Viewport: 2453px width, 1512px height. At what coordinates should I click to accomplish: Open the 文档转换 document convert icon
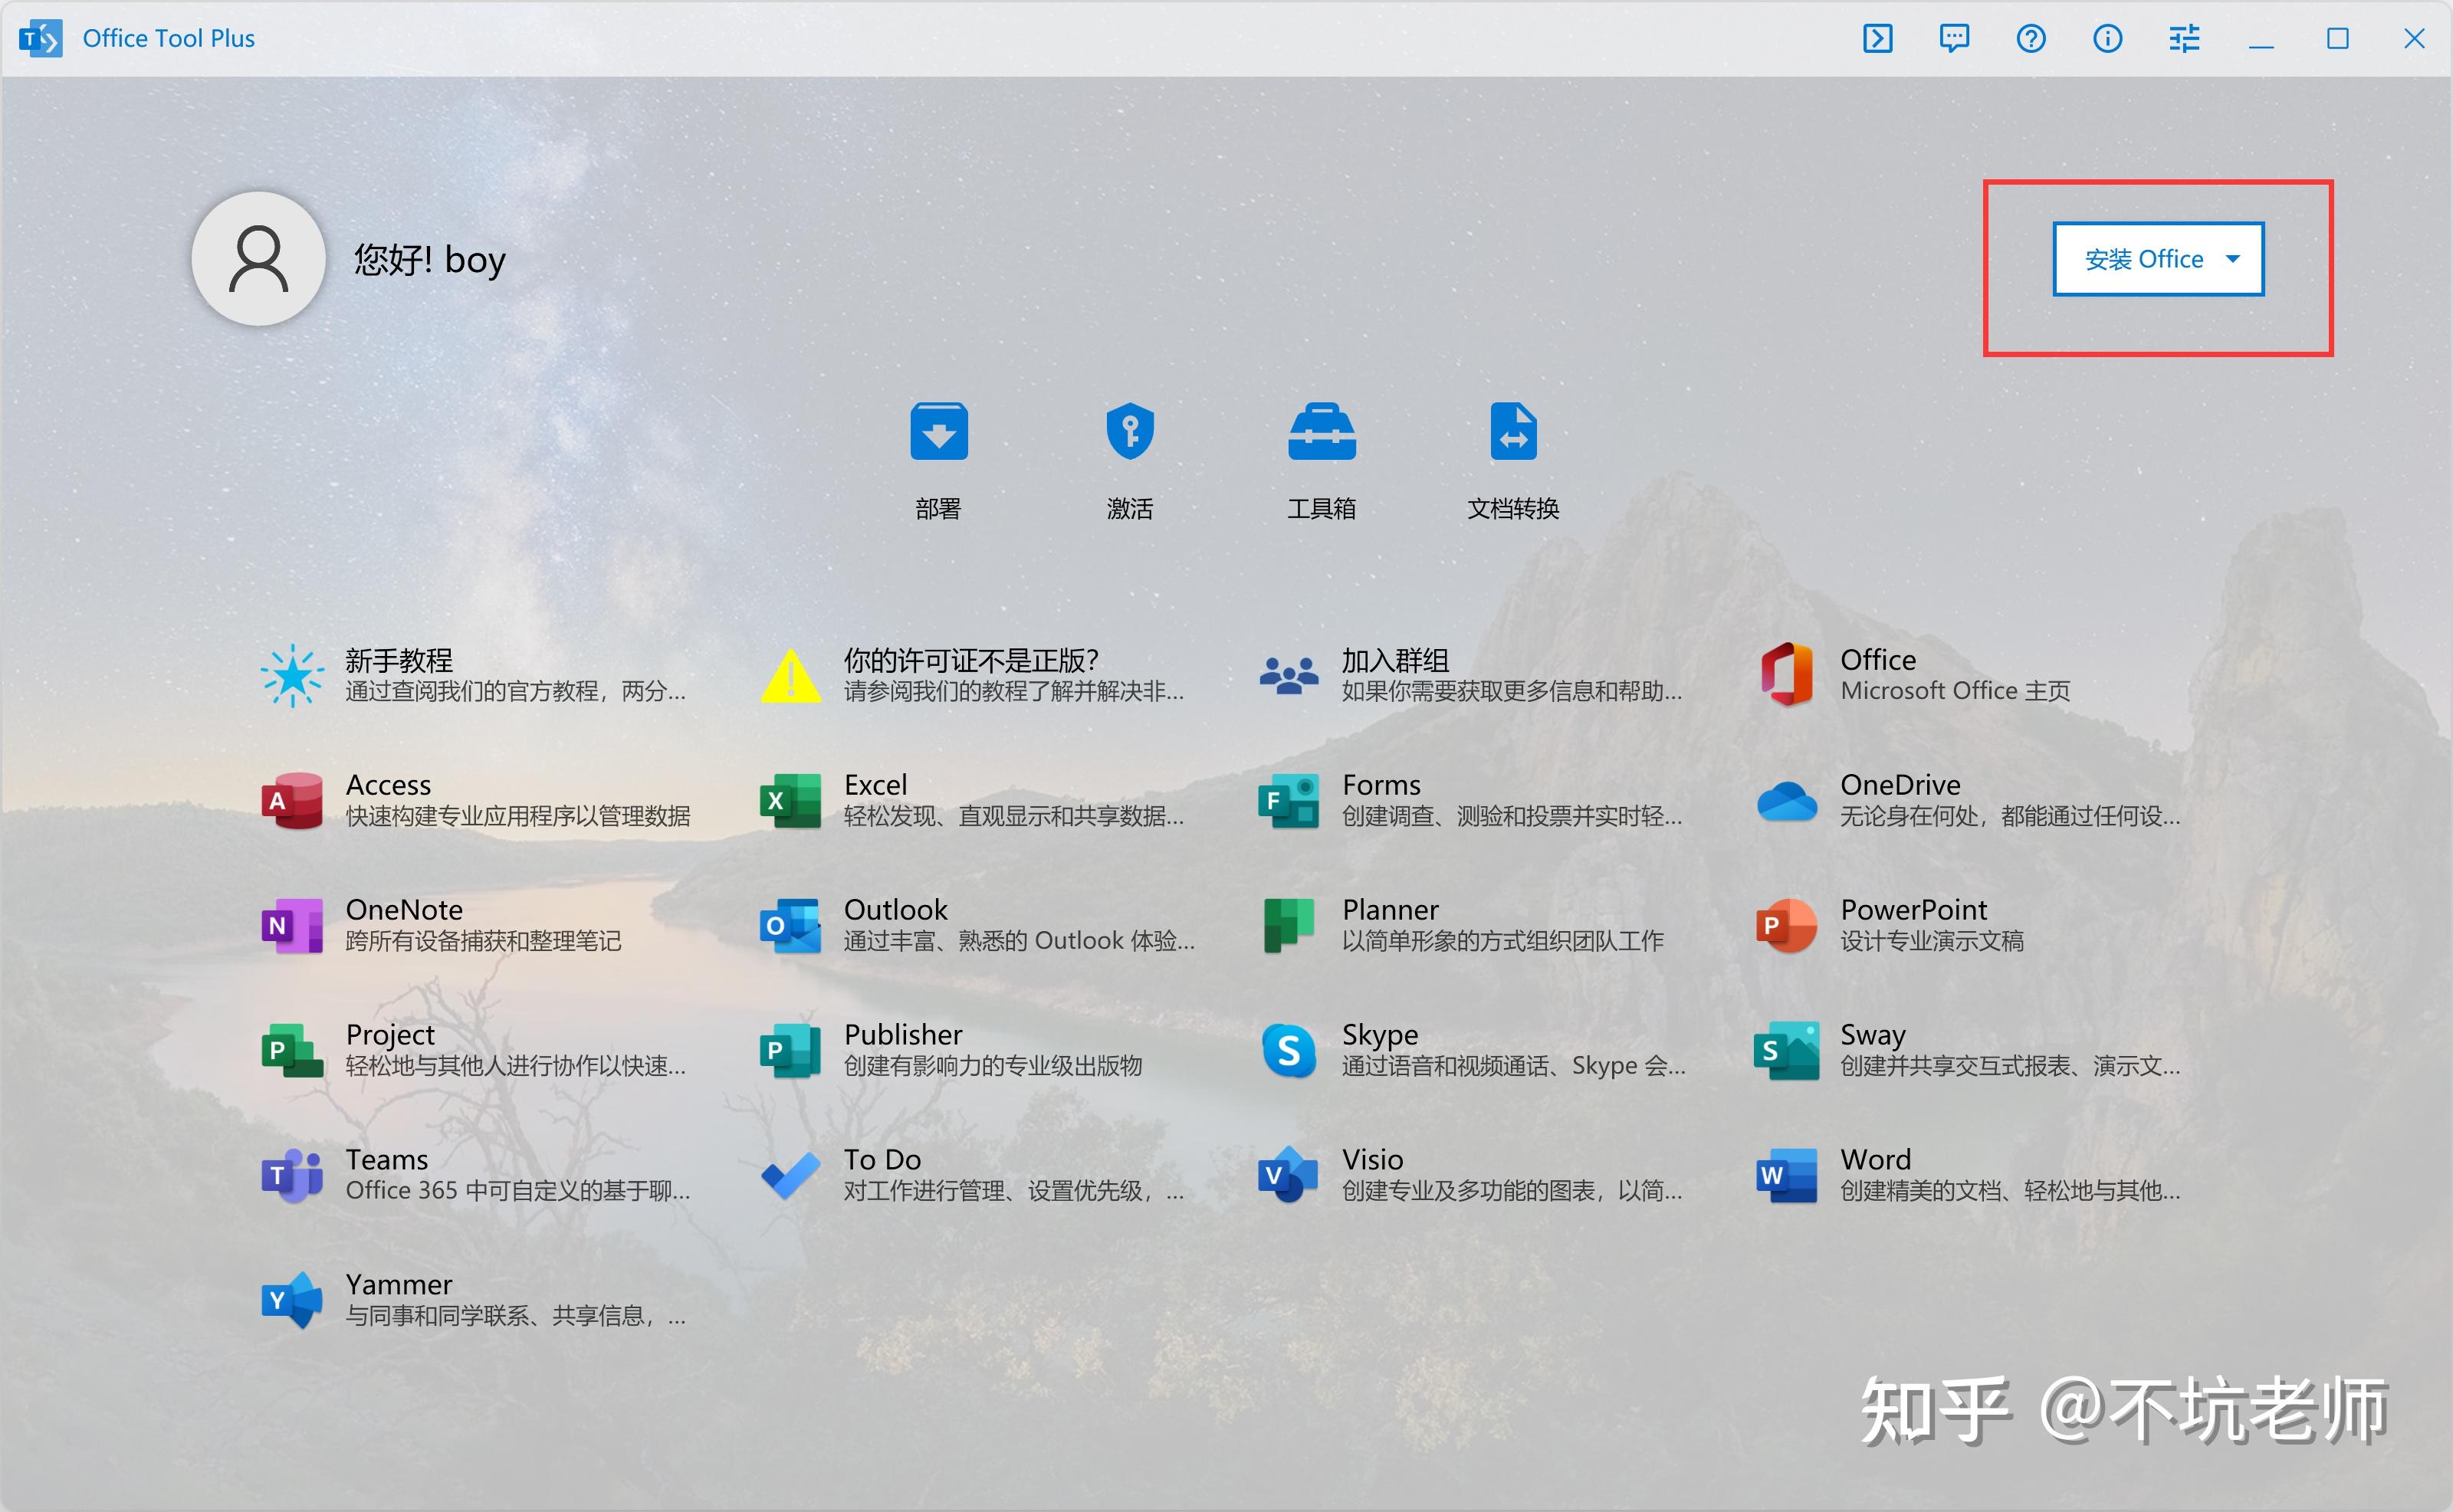pos(1513,431)
